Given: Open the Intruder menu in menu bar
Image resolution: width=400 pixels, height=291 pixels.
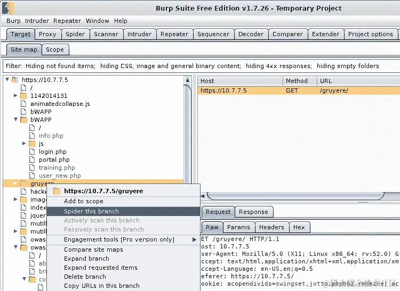Looking at the screenshot, I should click(x=37, y=21).
